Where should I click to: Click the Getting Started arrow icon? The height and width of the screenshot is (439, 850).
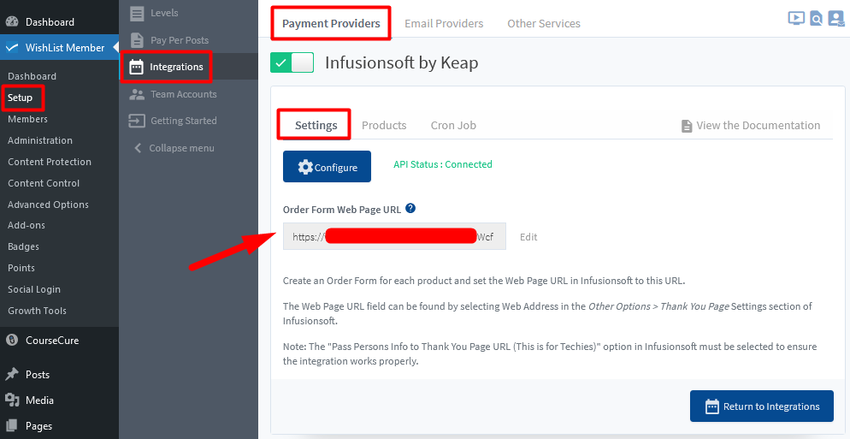[137, 121]
